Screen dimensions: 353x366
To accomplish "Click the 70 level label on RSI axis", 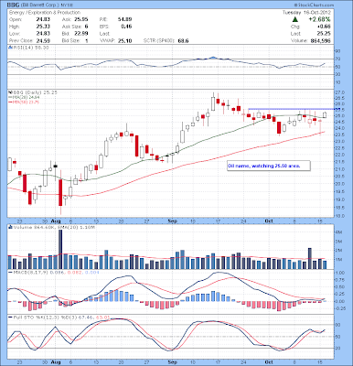I will pyautogui.click(x=338, y=59).
